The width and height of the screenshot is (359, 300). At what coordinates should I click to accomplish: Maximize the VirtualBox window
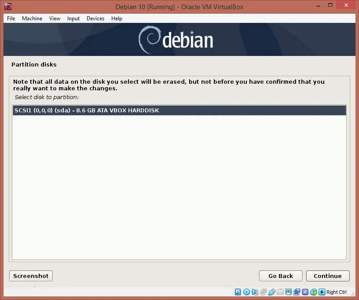[330, 5]
